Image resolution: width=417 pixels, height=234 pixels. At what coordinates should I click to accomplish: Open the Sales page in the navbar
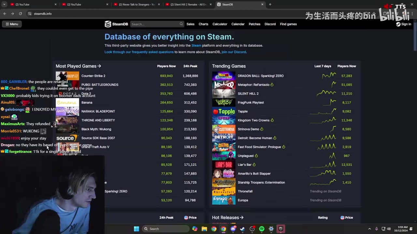pos(190,24)
